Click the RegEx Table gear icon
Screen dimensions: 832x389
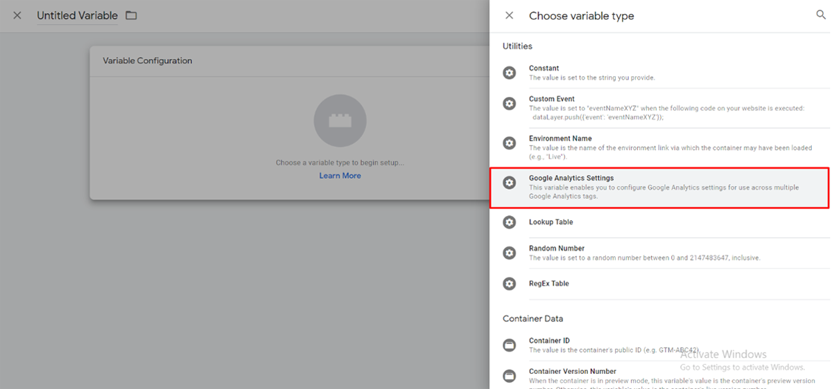pos(510,284)
